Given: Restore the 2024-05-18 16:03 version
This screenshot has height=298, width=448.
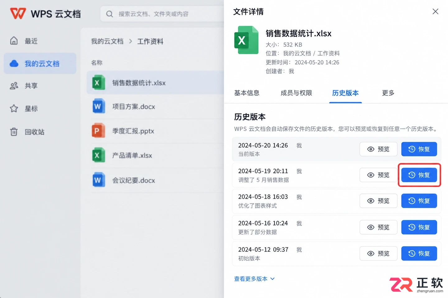Looking at the screenshot, I should [419, 201].
